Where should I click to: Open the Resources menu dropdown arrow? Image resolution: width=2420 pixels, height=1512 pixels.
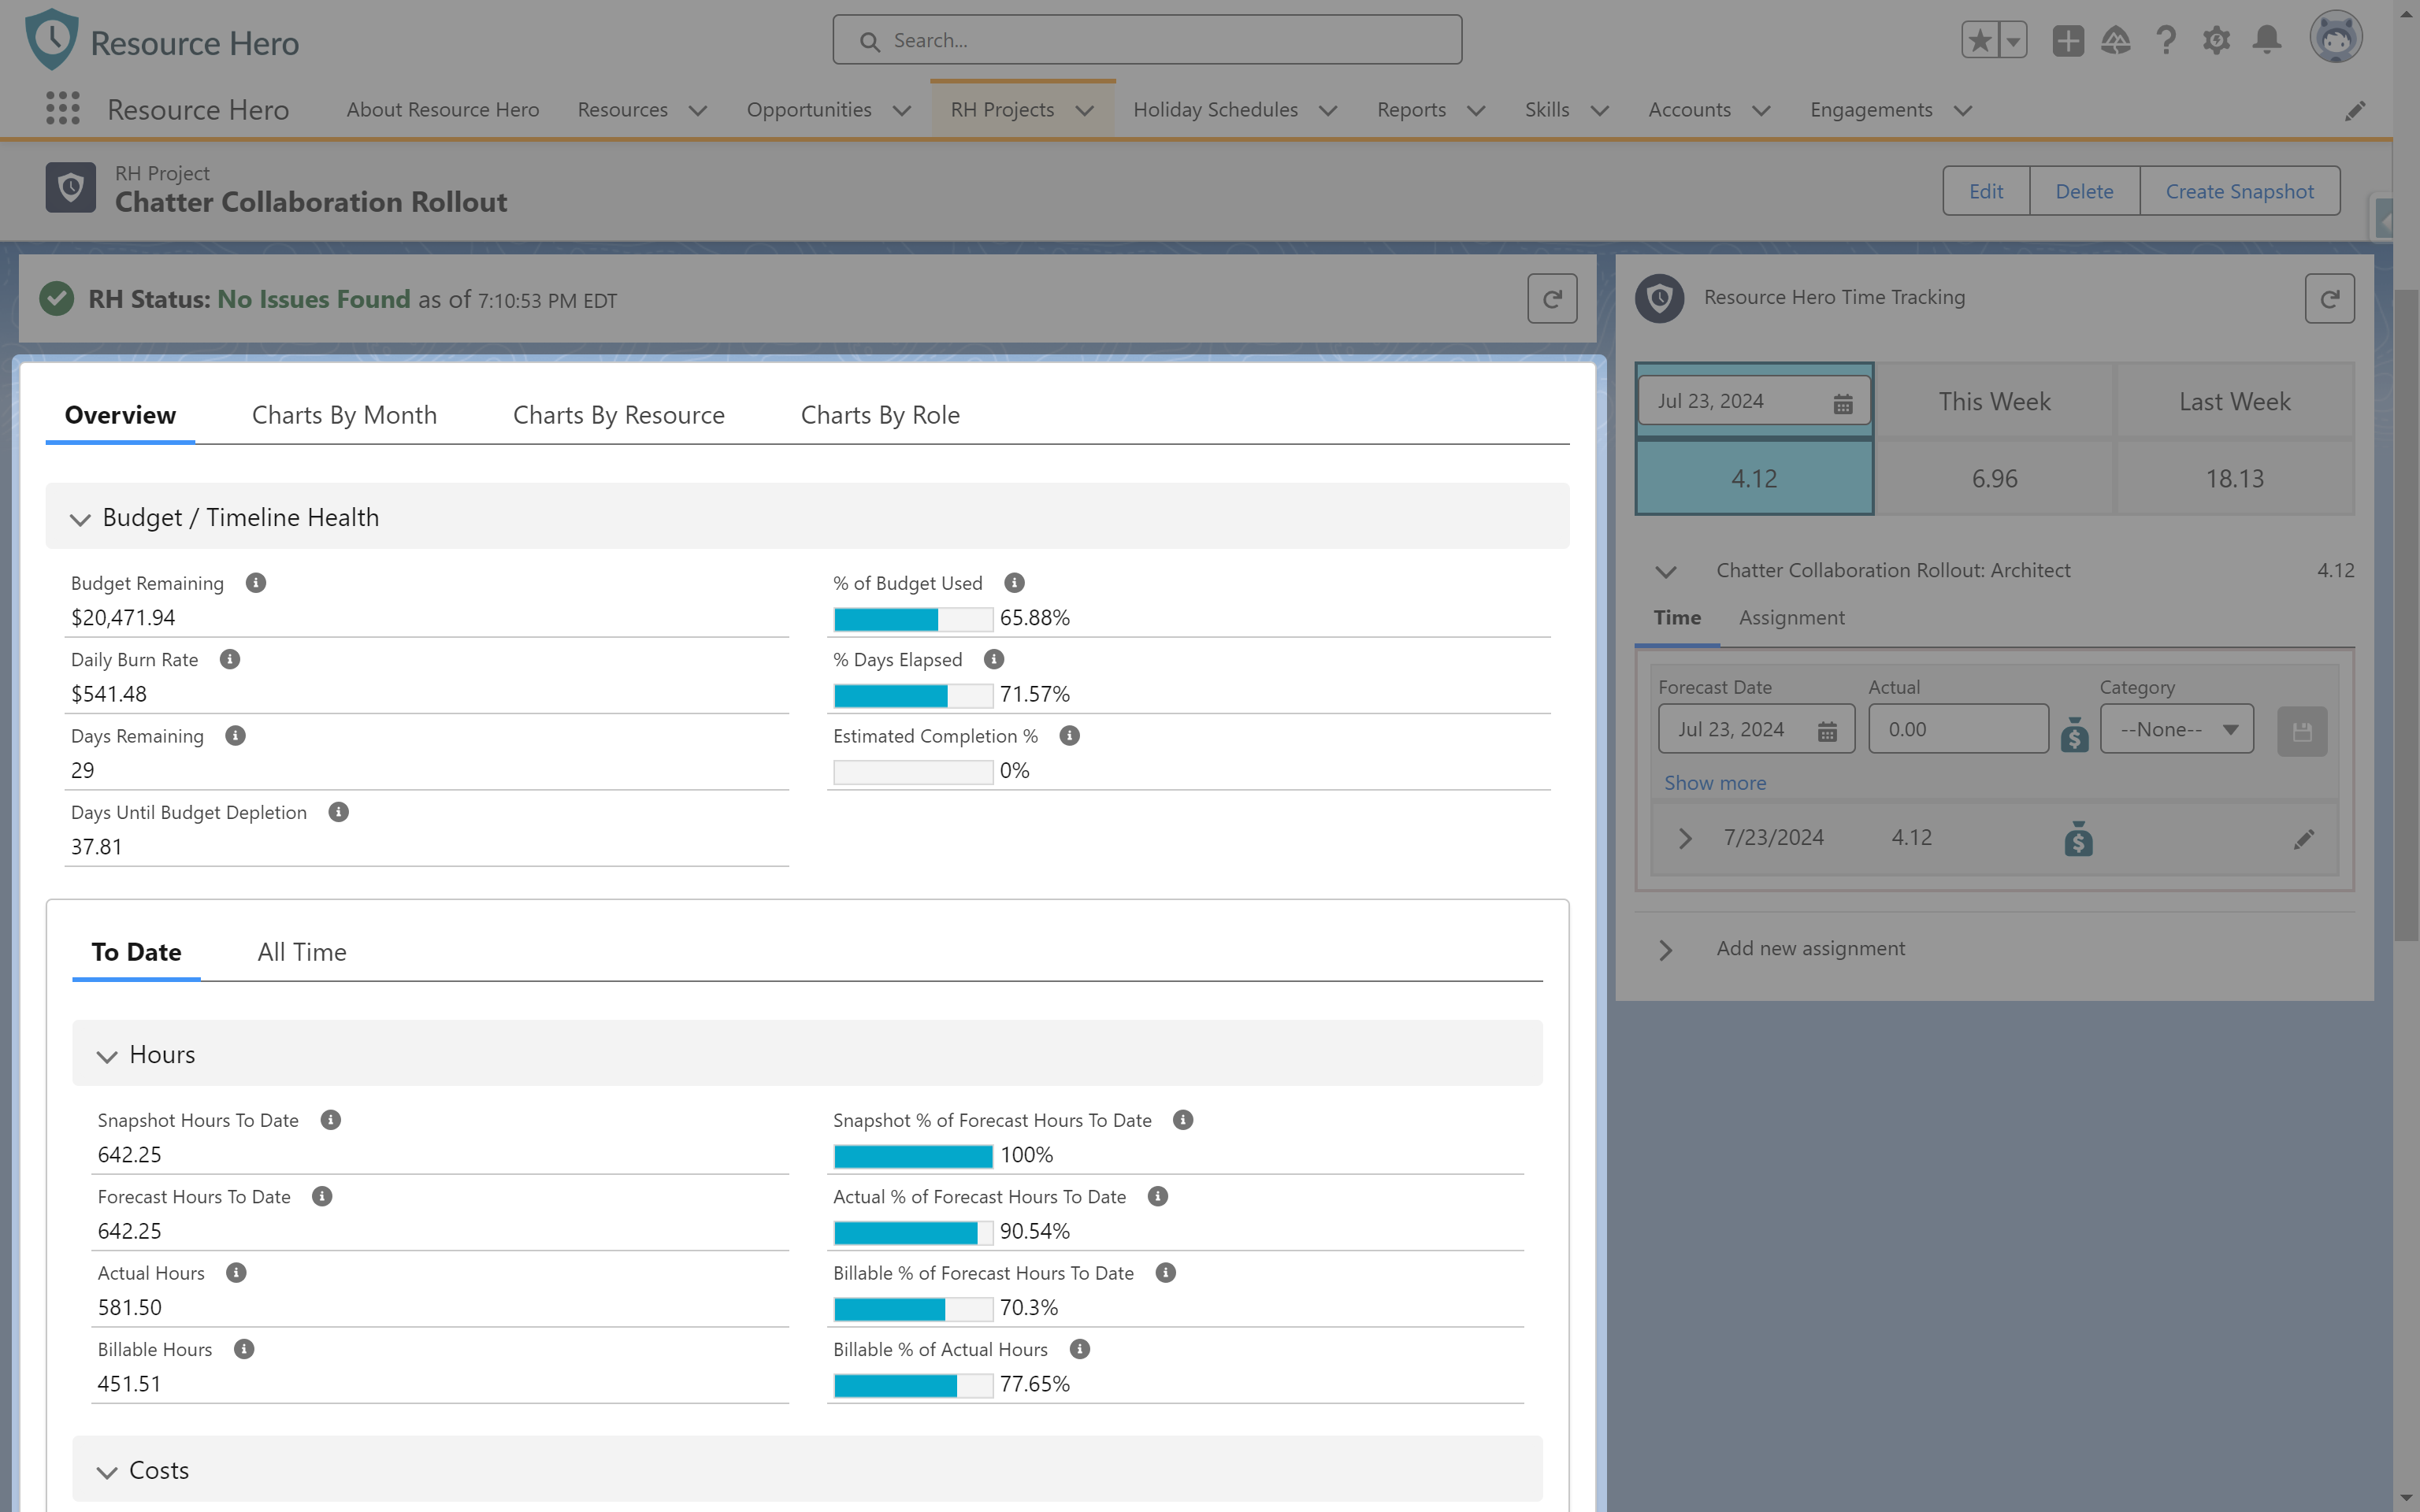coord(698,110)
